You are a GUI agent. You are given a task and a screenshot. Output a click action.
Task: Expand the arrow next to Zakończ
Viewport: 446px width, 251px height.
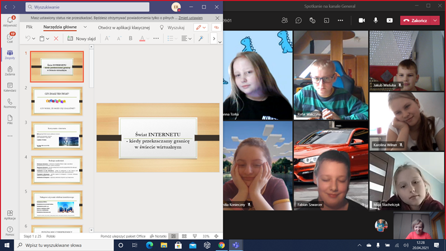pos(434,20)
